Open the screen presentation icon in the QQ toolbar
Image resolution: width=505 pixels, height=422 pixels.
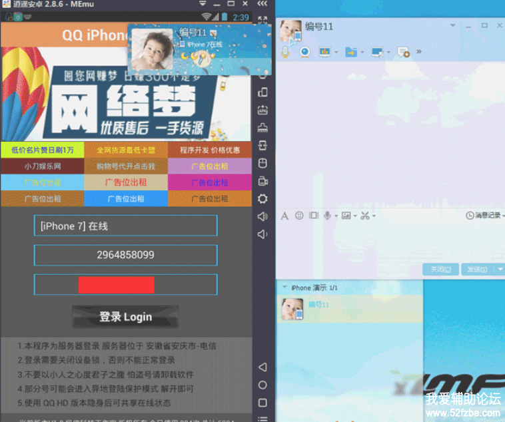click(x=324, y=51)
